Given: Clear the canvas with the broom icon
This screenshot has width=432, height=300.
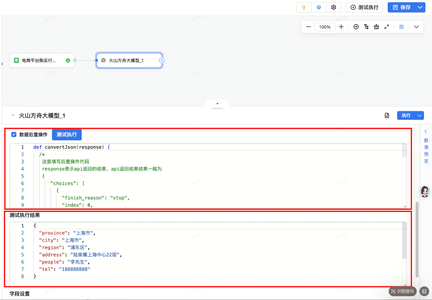Looking at the screenshot, I should coord(376,27).
